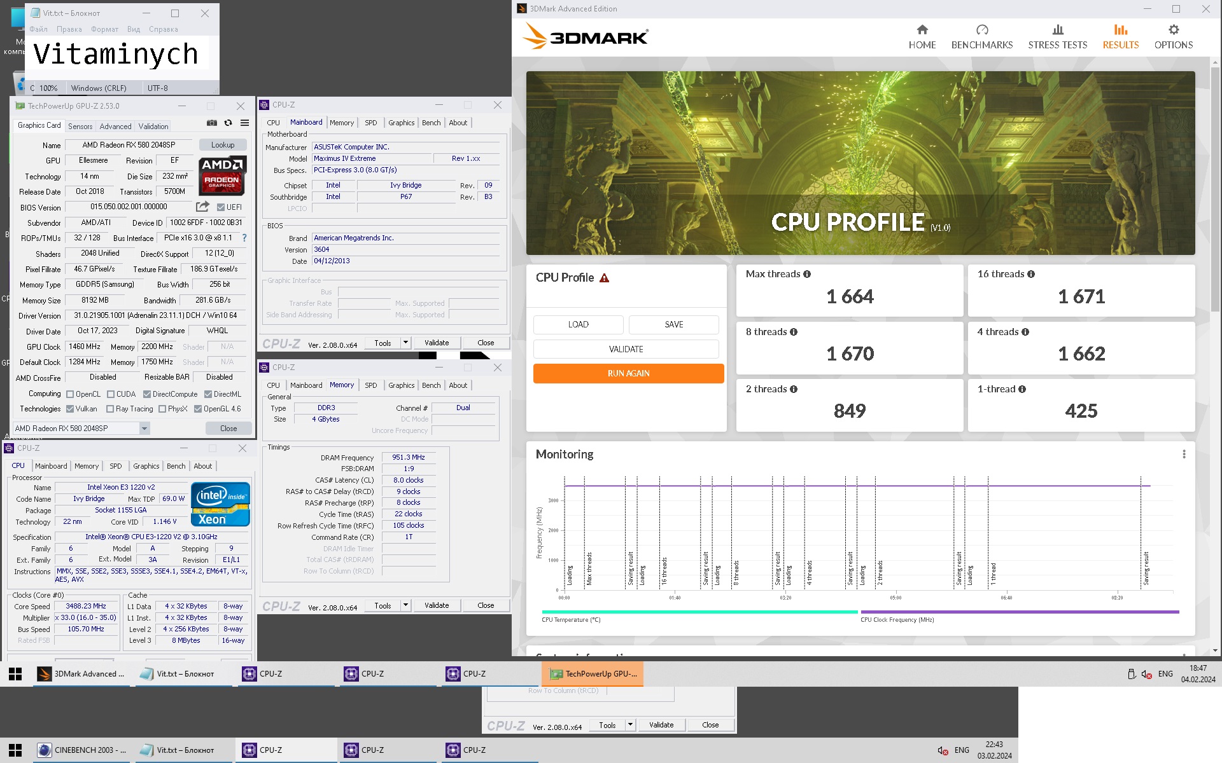Click the GPU-Z refresh icon
This screenshot has width=1222, height=763.
[x=228, y=123]
